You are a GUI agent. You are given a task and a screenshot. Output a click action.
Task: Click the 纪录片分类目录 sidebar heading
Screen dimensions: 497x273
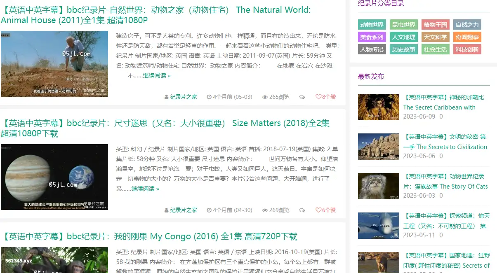pyautogui.click(x=381, y=3)
